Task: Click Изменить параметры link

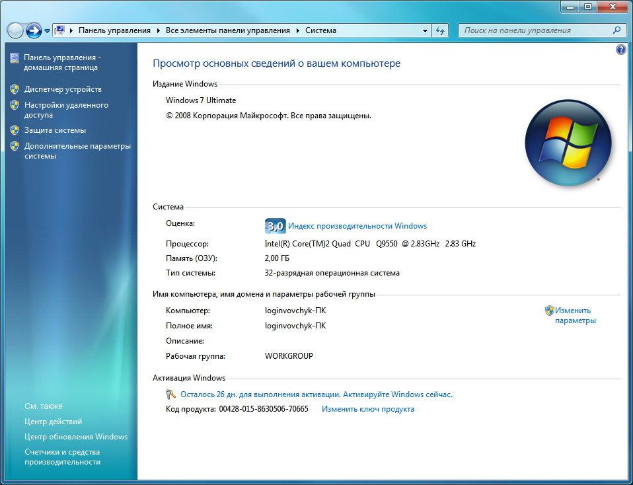Action: tap(575, 315)
